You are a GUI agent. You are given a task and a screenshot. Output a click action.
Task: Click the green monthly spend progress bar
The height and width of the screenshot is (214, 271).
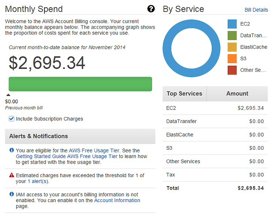pyautogui.click(x=81, y=84)
